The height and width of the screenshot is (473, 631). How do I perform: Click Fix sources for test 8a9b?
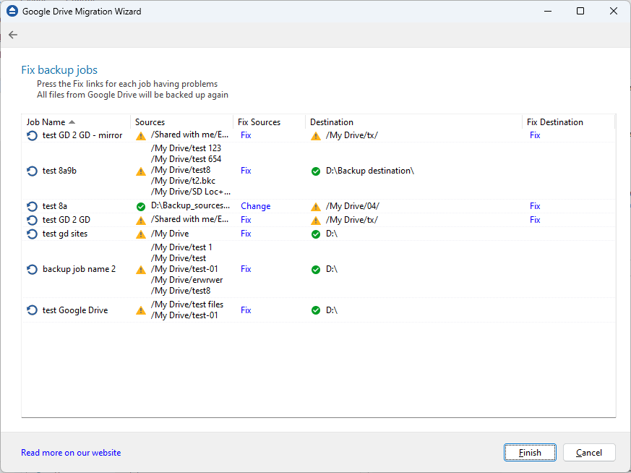(245, 171)
